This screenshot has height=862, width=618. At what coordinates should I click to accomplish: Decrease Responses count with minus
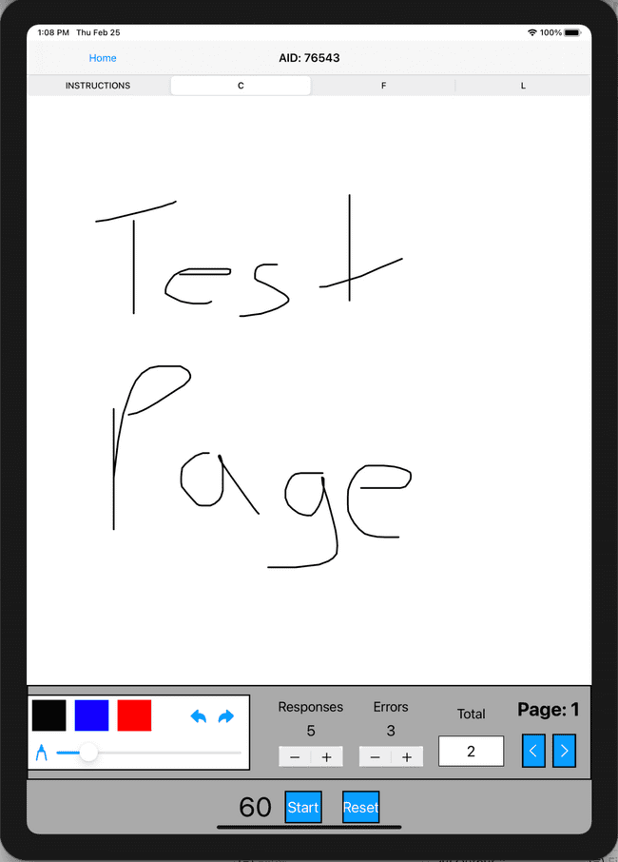(295, 756)
